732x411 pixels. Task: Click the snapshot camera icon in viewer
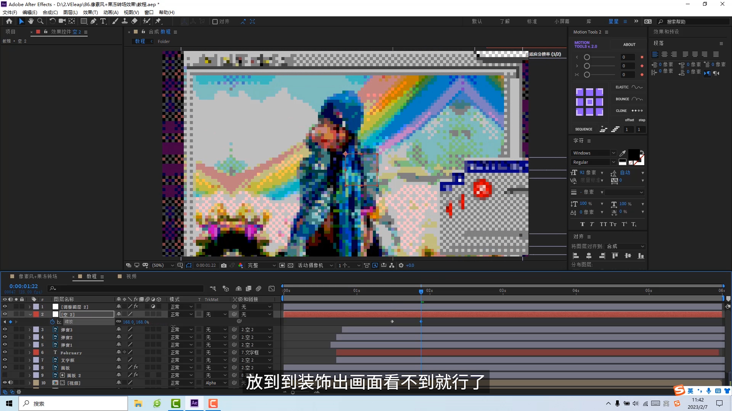tap(224, 265)
